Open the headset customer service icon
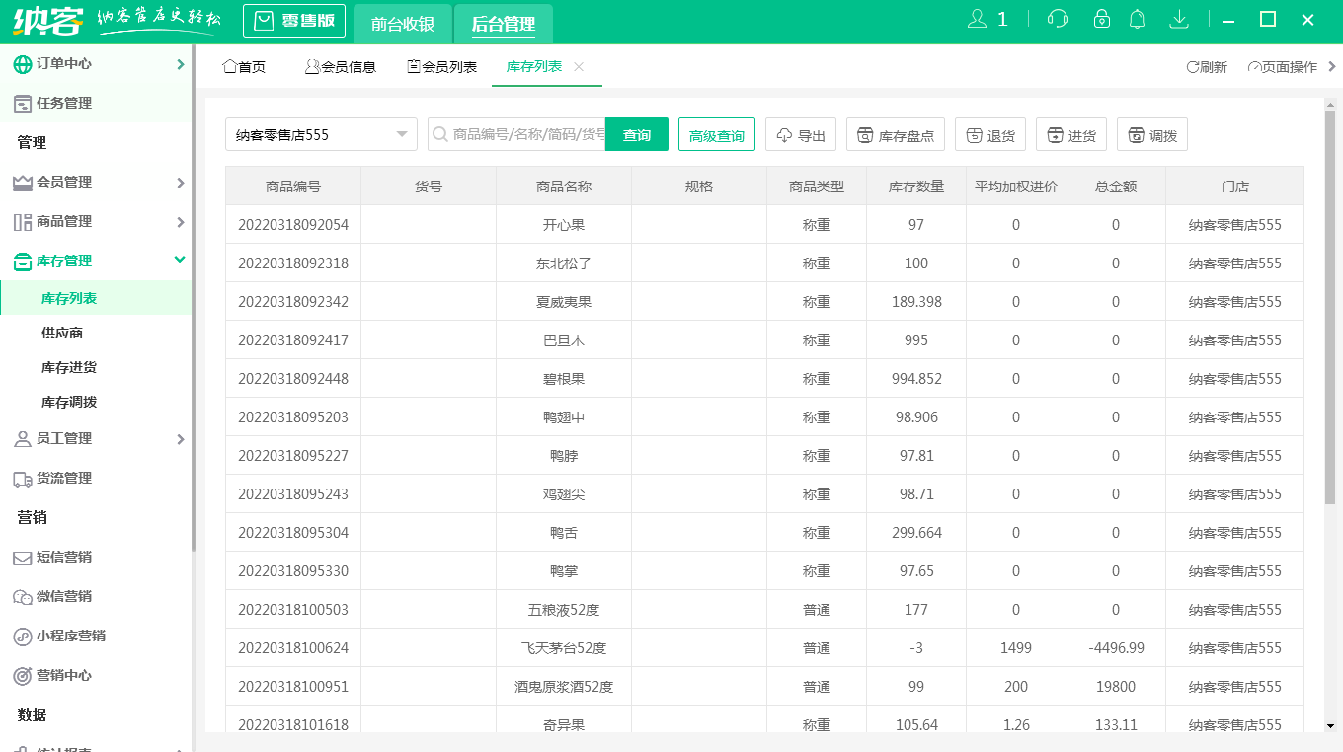The width and height of the screenshot is (1343, 752). point(1057,18)
